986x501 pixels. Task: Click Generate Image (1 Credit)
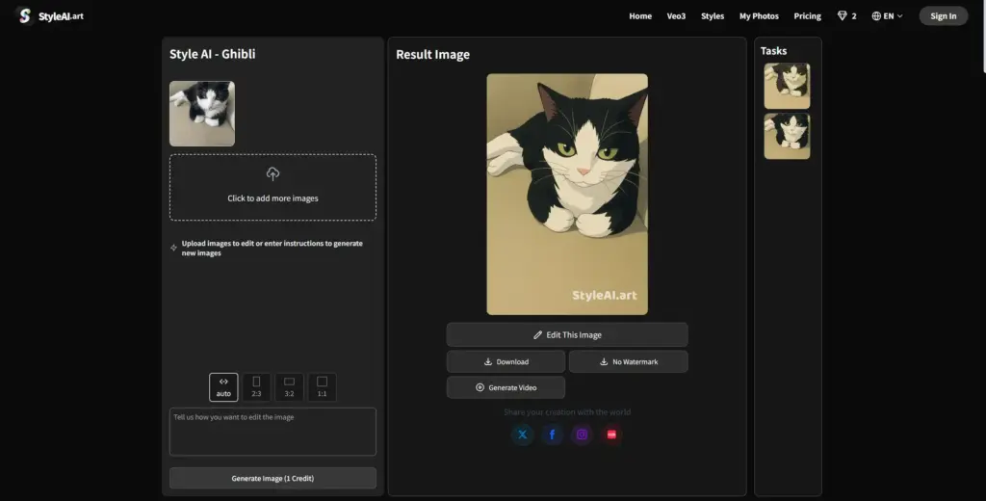click(x=272, y=478)
